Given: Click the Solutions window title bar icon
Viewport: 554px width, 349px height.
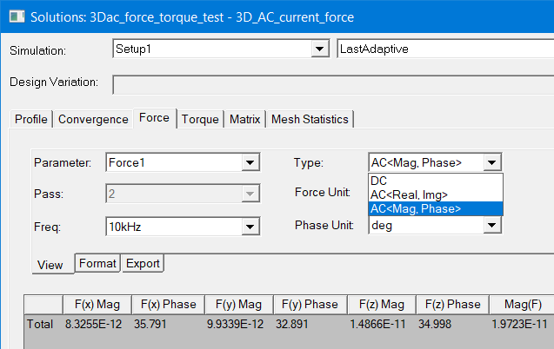Looking at the screenshot, I should tap(15, 16).
